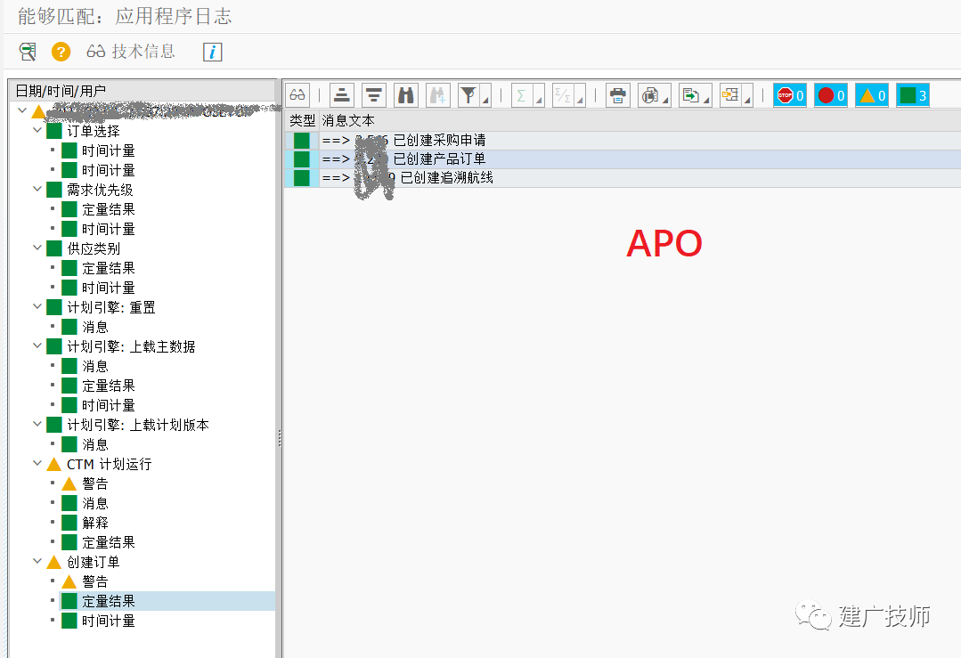Viewport: 961px width, 658px height.
Task: Open the subtotals dropdown arrow
Action: [580, 95]
